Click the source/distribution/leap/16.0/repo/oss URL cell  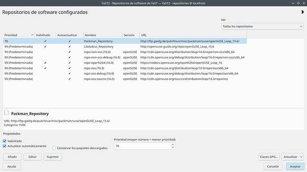click(x=184, y=79)
